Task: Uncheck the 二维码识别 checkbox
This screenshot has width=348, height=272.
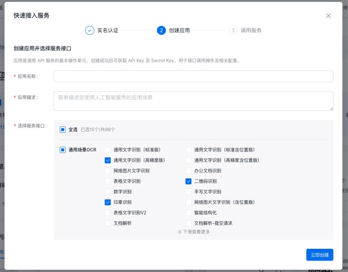Action: (x=188, y=181)
